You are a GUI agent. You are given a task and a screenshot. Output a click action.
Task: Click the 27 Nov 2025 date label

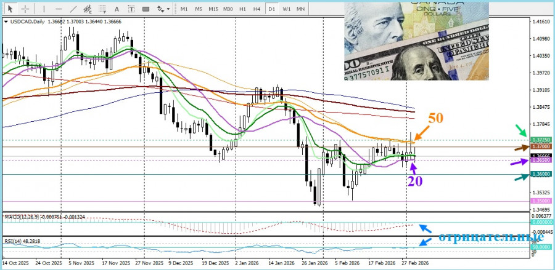(148, 263)
